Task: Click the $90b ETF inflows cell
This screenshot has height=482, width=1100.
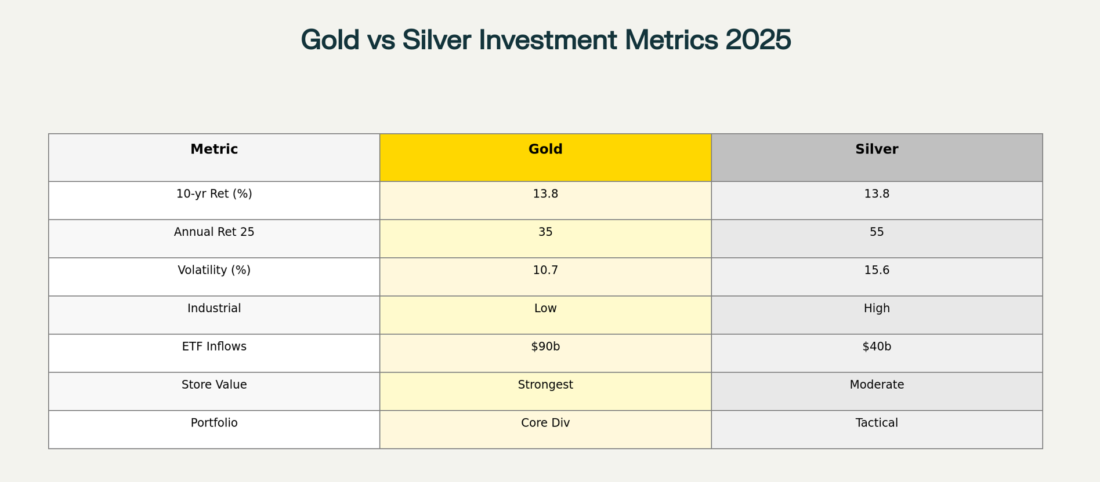Action: click(x=545, y=347)
